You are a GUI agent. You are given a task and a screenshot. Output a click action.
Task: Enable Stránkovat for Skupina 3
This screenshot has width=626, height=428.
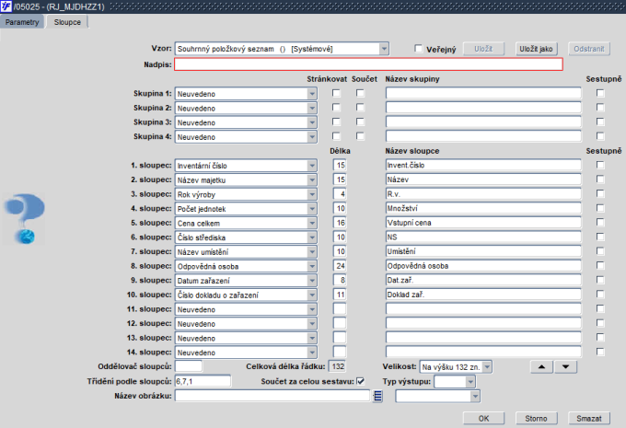(x=336, y=121)
